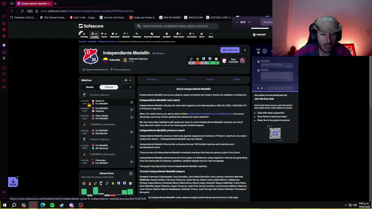Open coach Alejandro Restrepo's profile
Viewport: 372px width, 209px height.
pos(135,60)
